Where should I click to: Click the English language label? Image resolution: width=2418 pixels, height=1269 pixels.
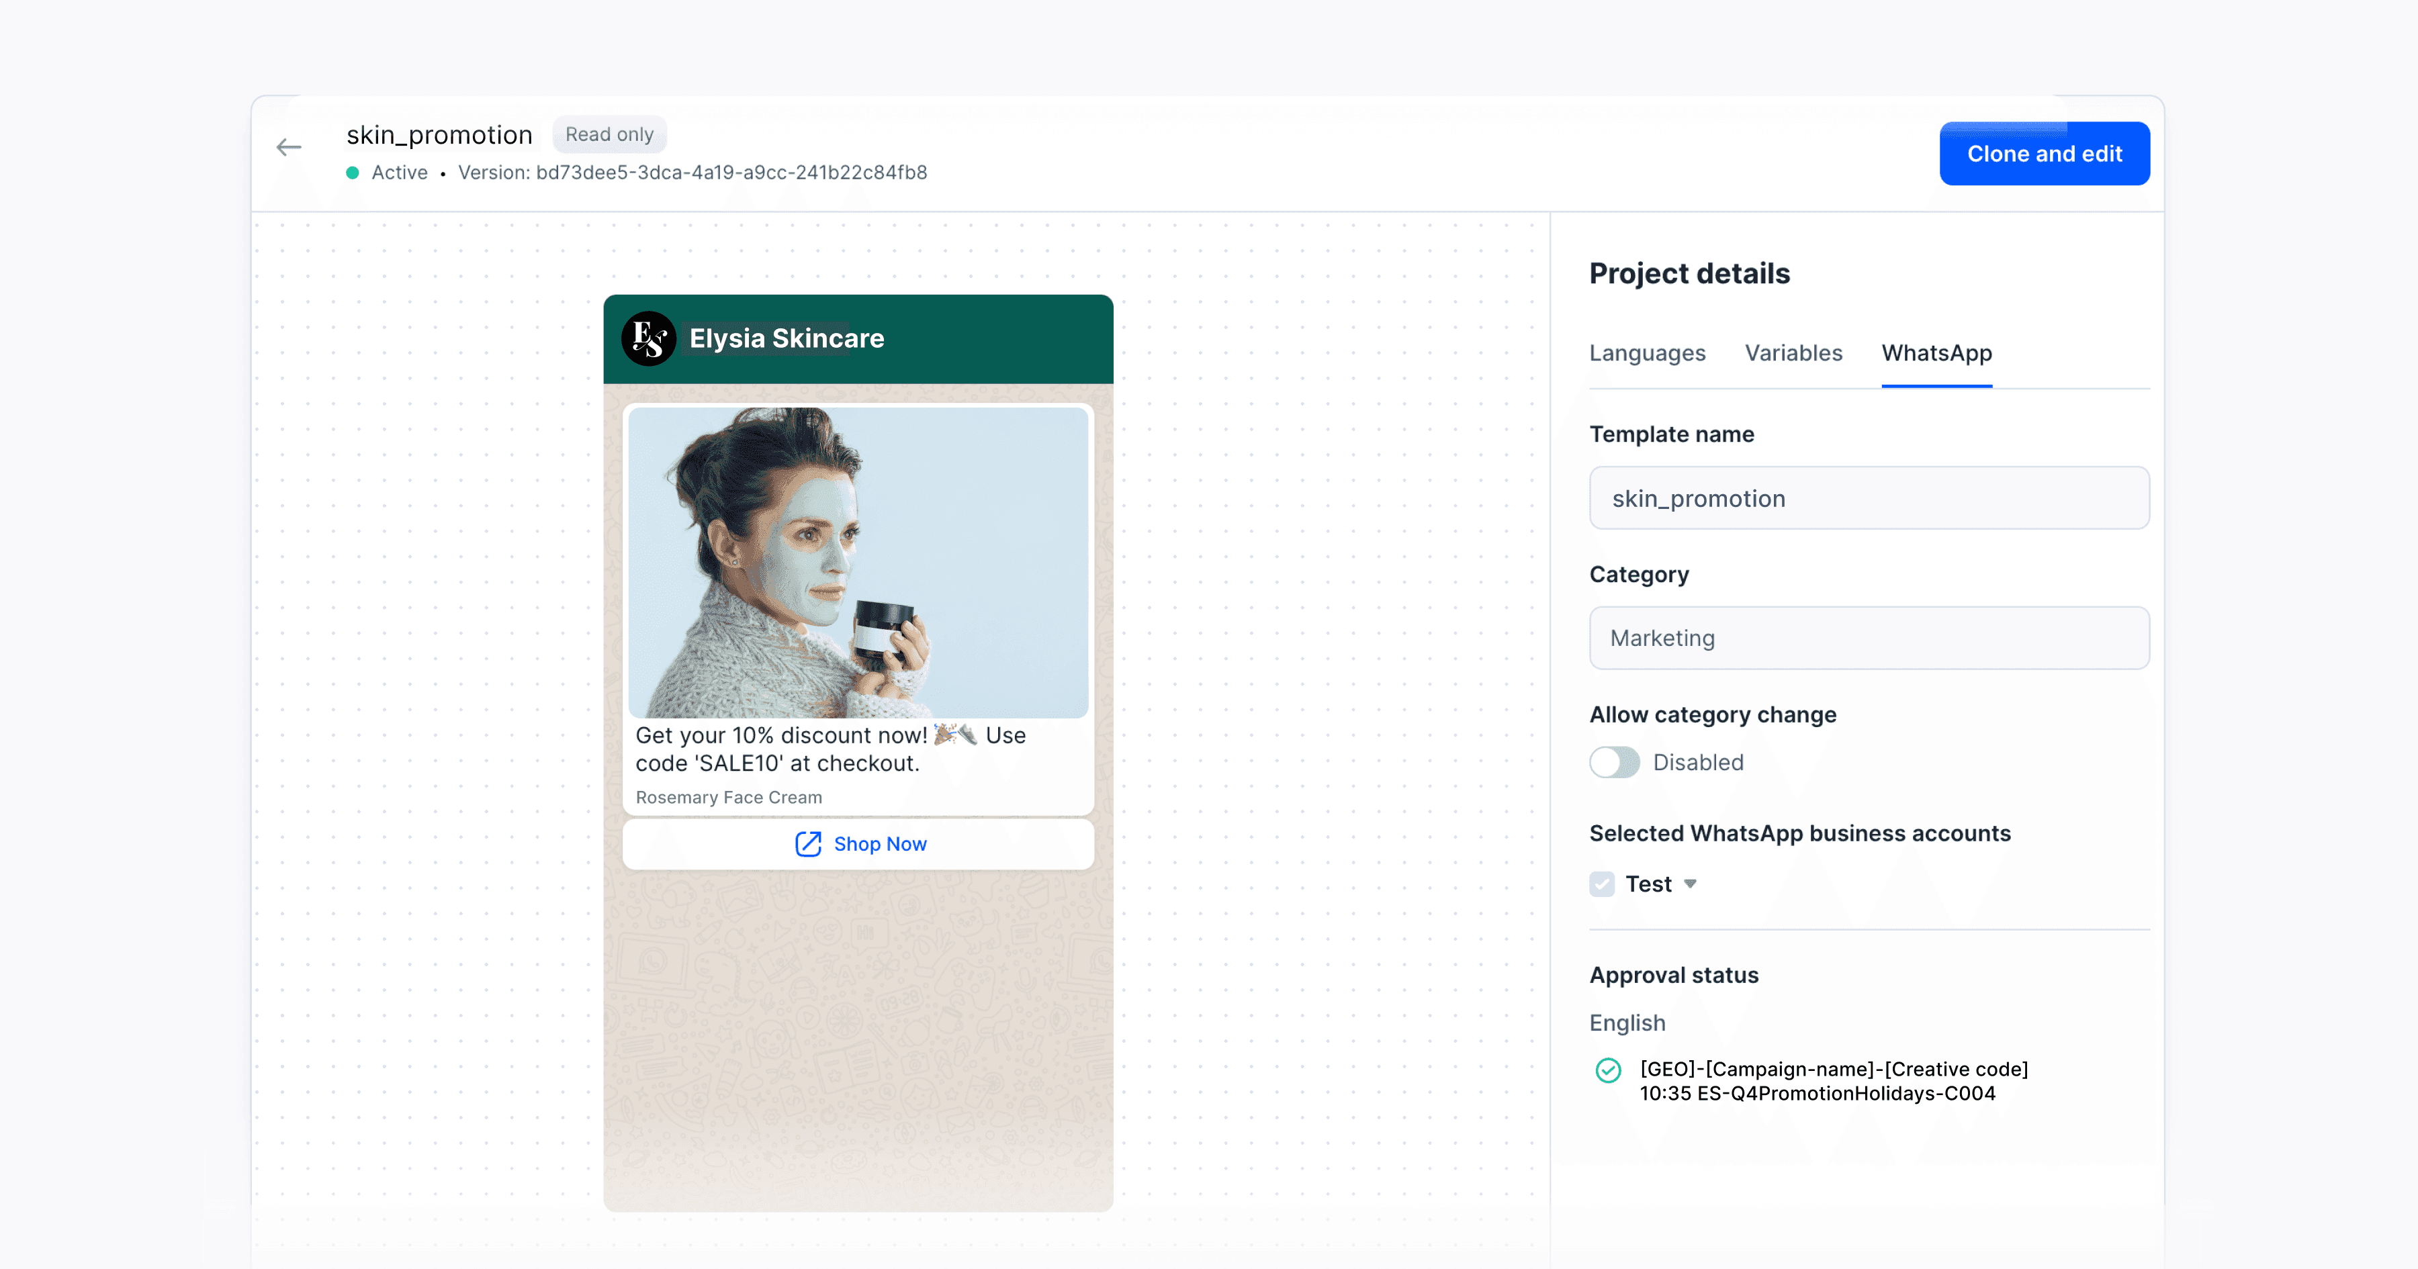click(x=1627, y=1023)
